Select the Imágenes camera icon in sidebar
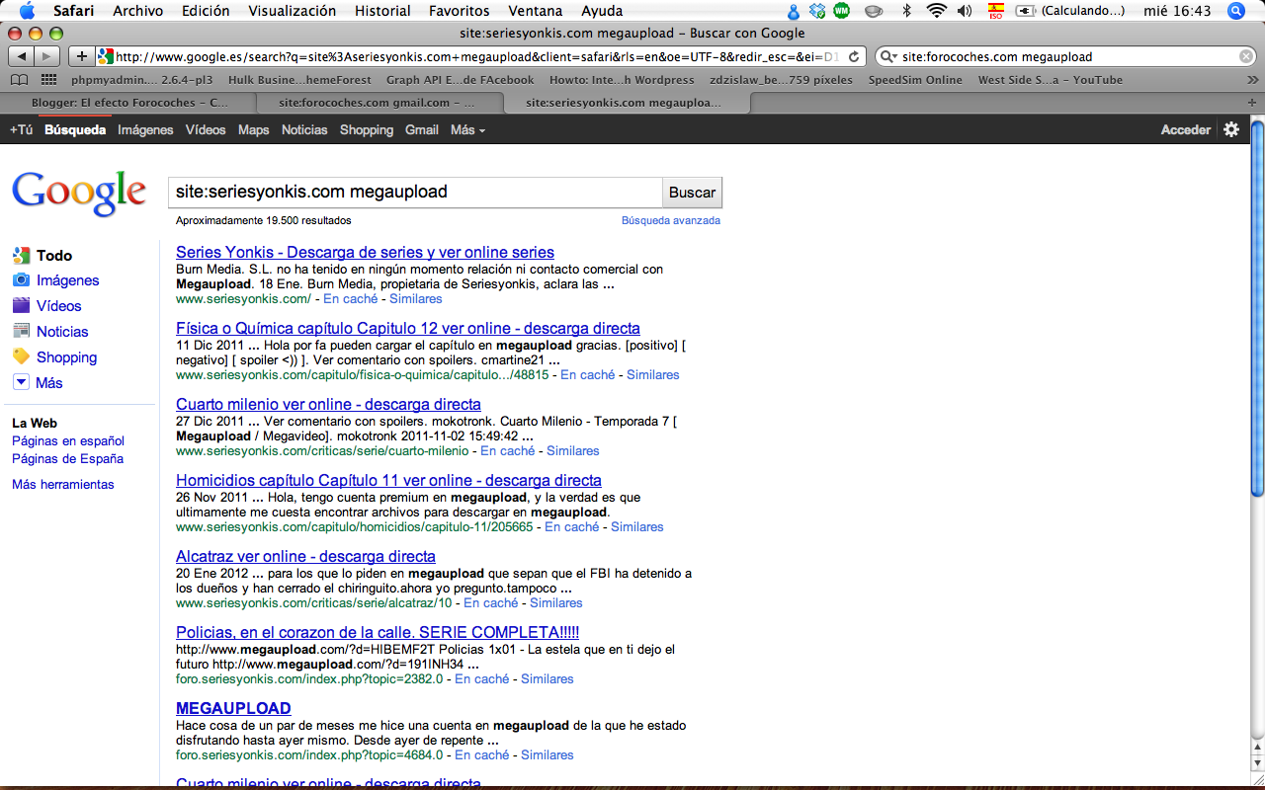 coord(21,280)
